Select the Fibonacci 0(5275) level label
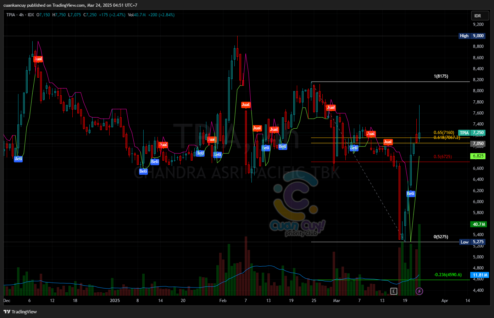The width and height of the screenshot is (494, 318). [x=441, y=237]
